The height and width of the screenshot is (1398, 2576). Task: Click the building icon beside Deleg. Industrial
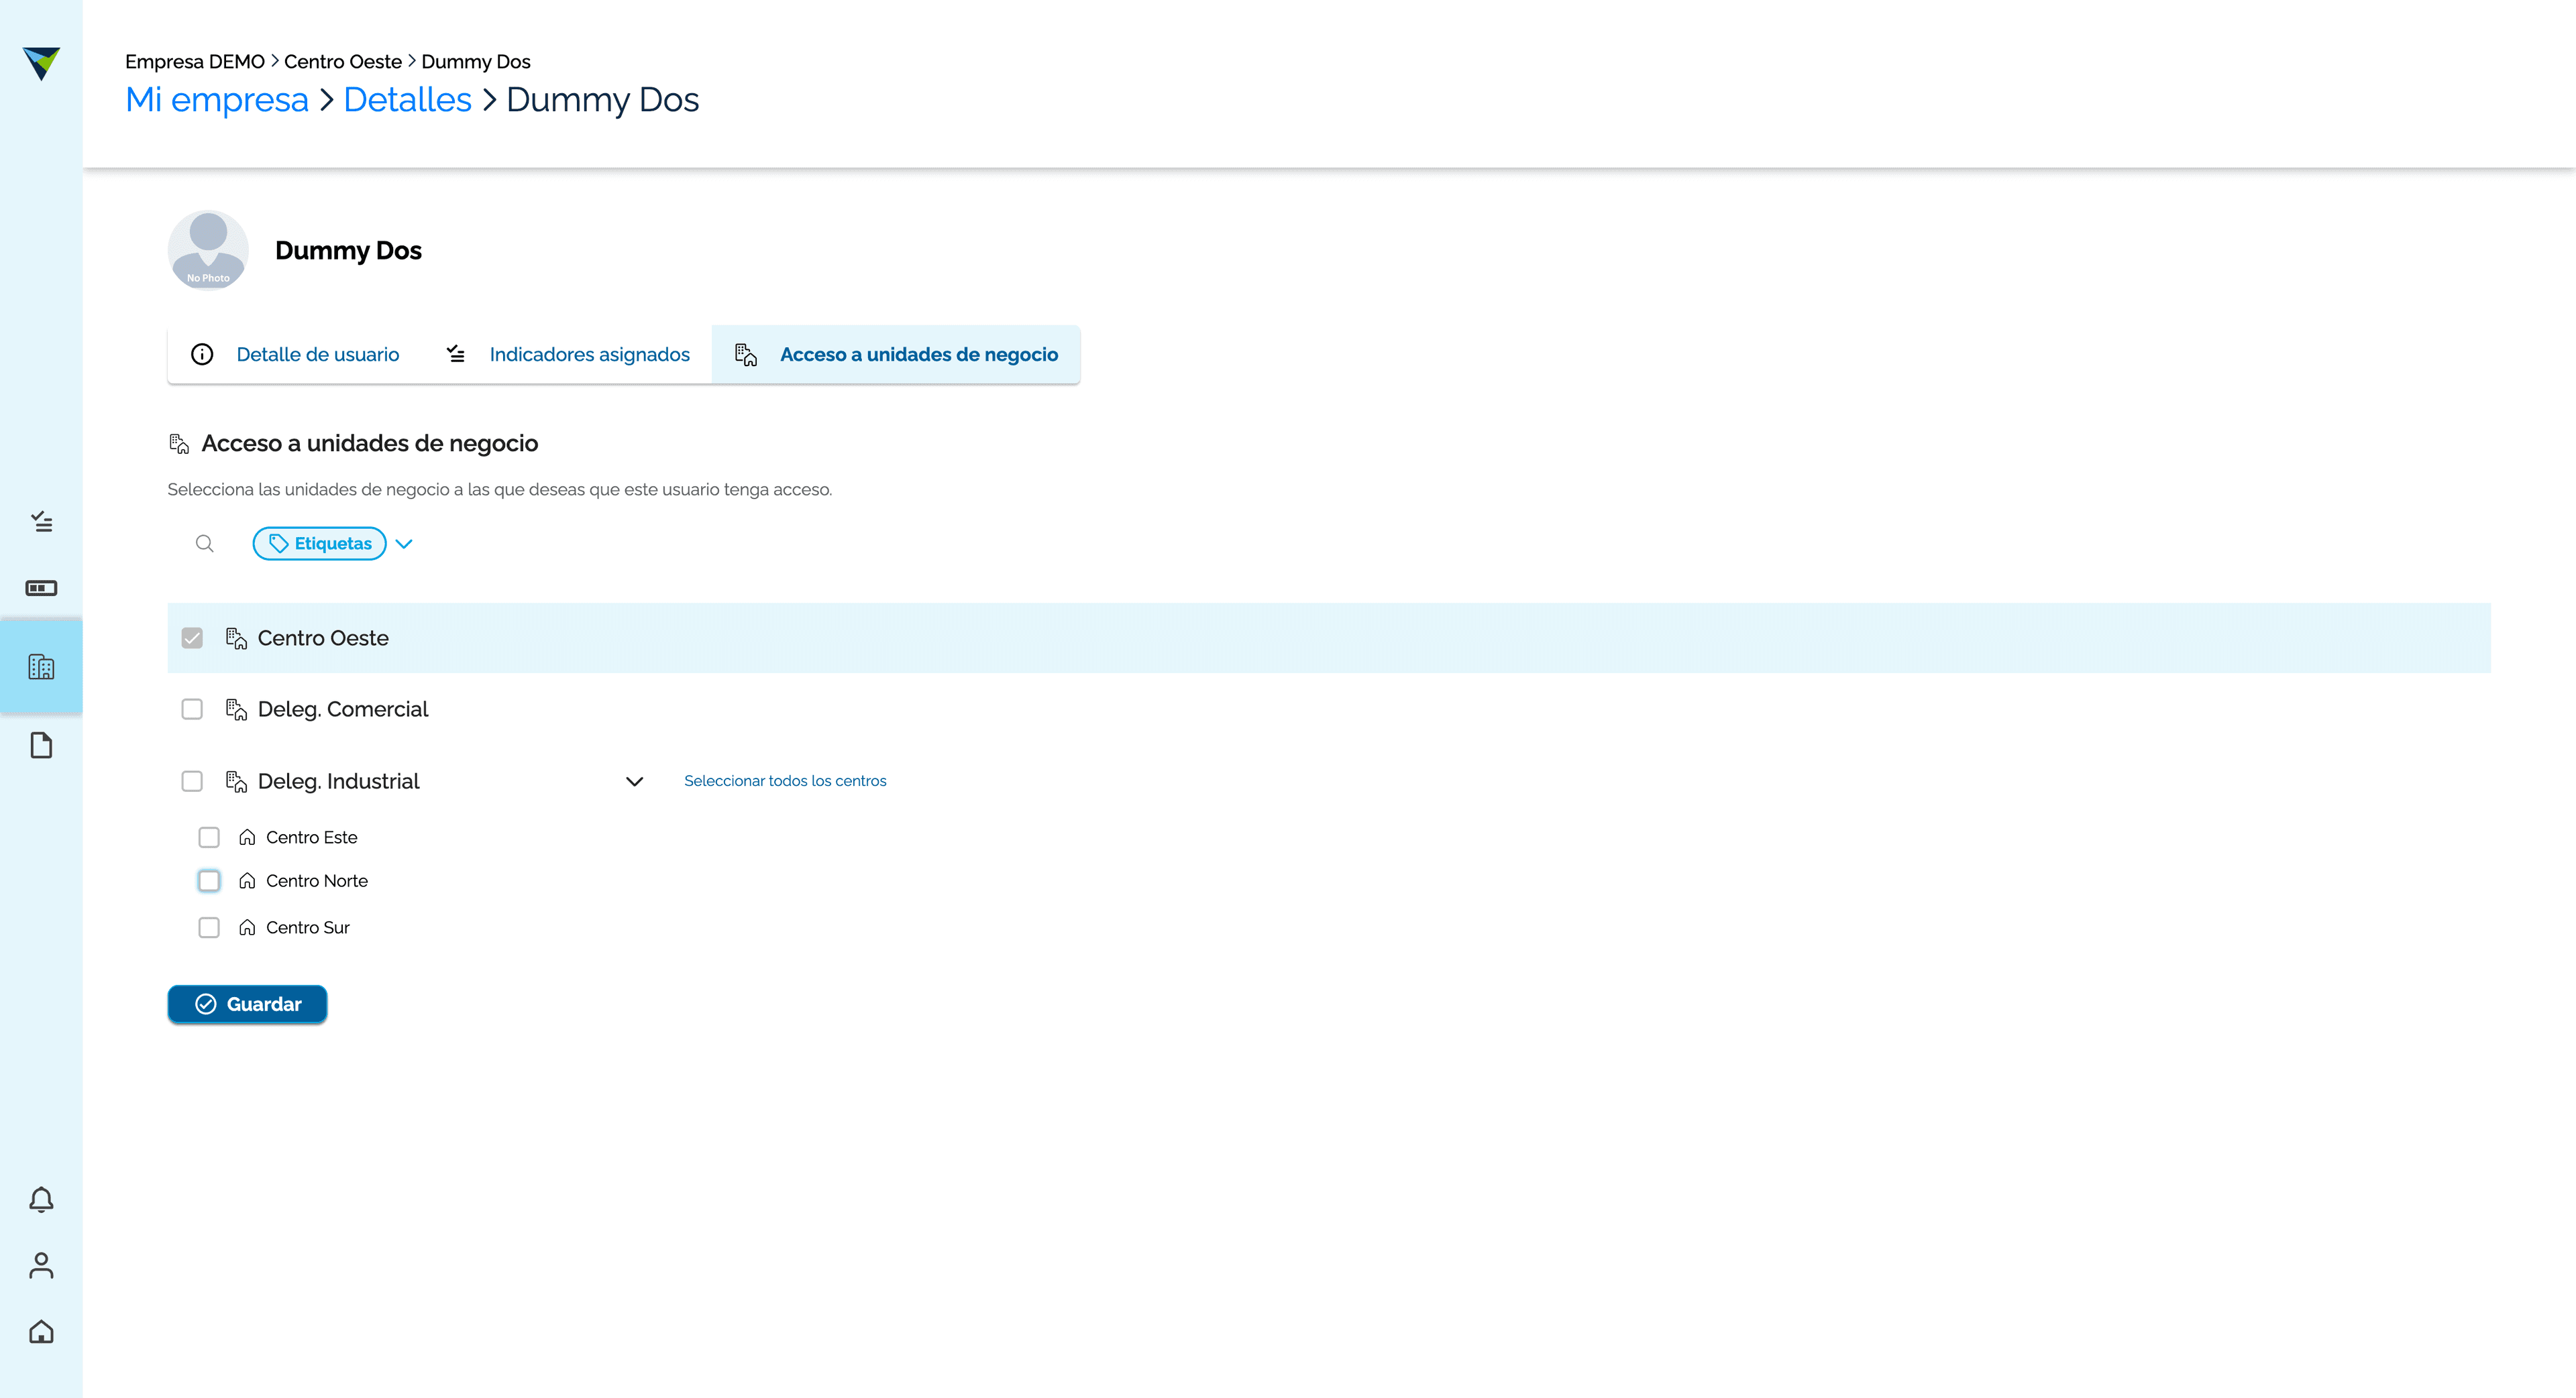tap(237, 781)
